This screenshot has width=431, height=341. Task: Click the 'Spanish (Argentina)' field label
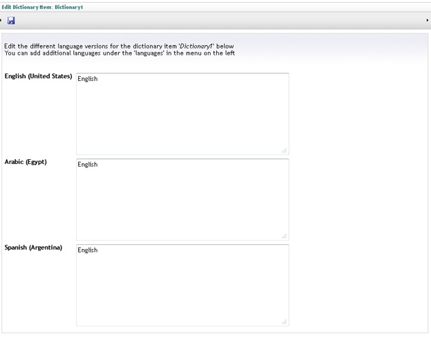coord(33,248)
